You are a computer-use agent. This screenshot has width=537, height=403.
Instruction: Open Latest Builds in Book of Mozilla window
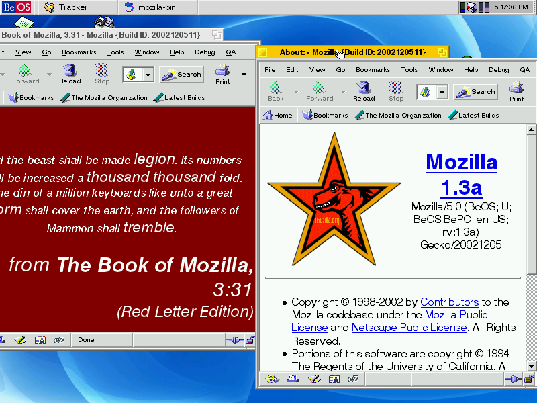(x=179, y=97)
